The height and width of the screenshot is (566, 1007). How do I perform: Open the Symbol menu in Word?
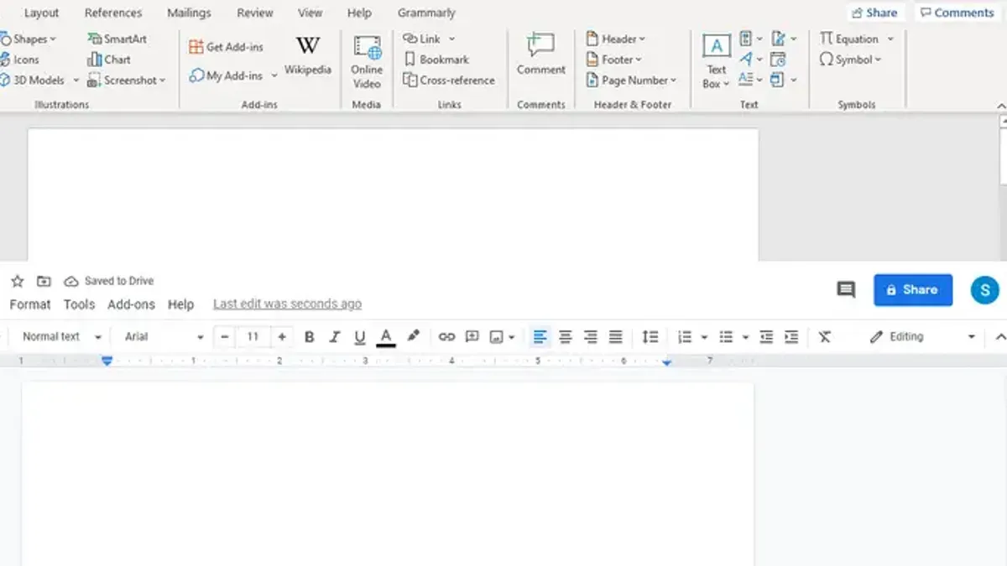[x=850, y=60]
